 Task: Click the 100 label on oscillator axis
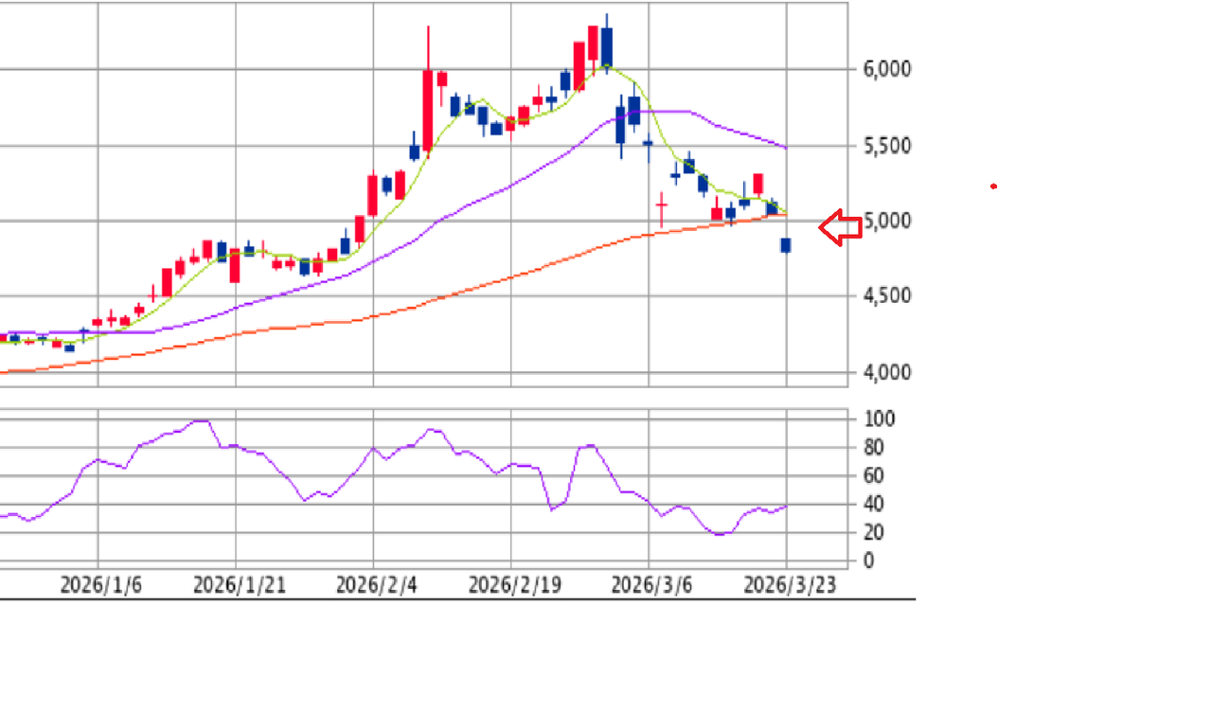point(881,418)
